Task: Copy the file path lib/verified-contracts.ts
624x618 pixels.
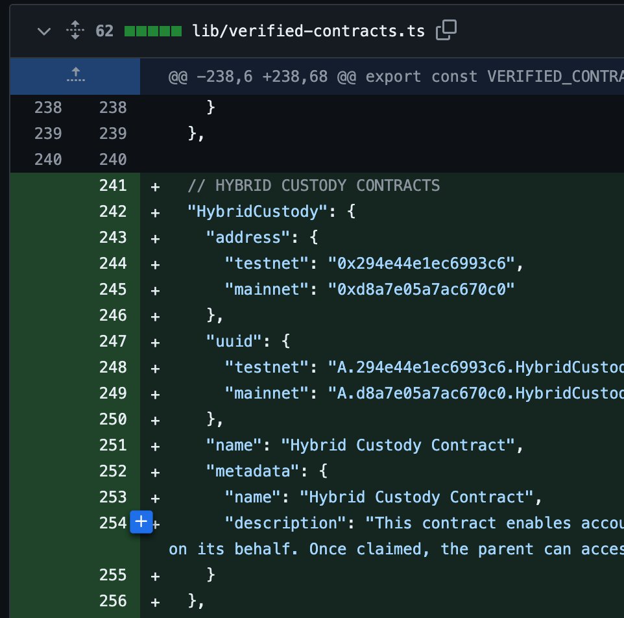Action: (x=446, y=30)
